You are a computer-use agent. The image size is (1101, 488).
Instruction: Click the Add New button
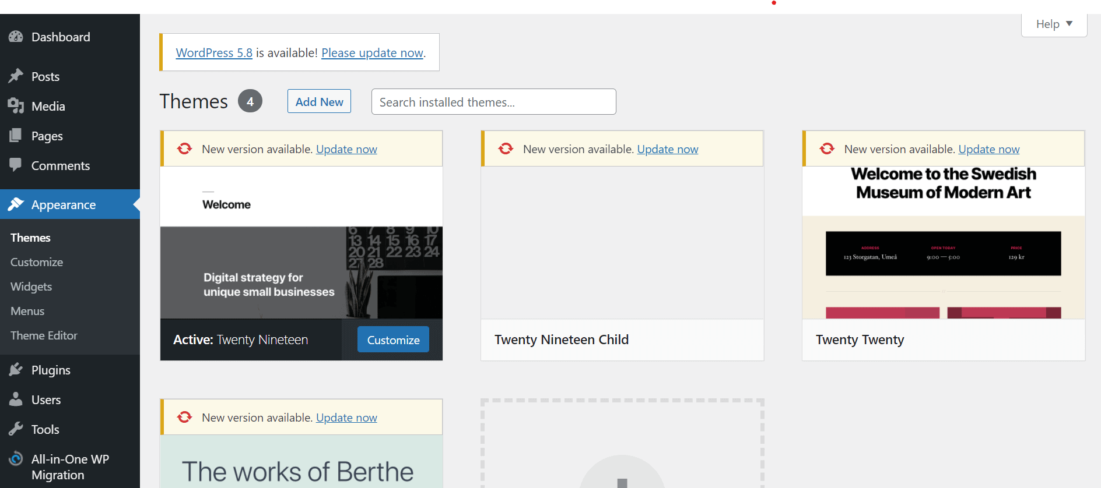(319, 101)
